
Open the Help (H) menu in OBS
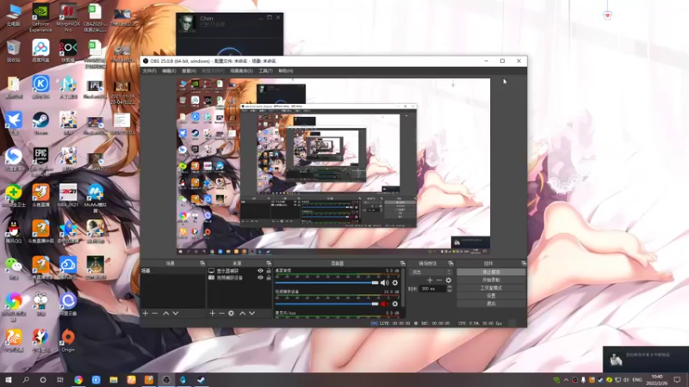pyautogui.click(x=286, y=71)
